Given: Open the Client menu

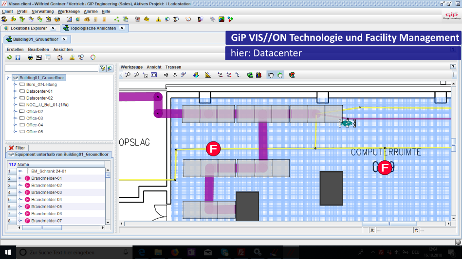Looking at the screenshot, I should (7, 11).
